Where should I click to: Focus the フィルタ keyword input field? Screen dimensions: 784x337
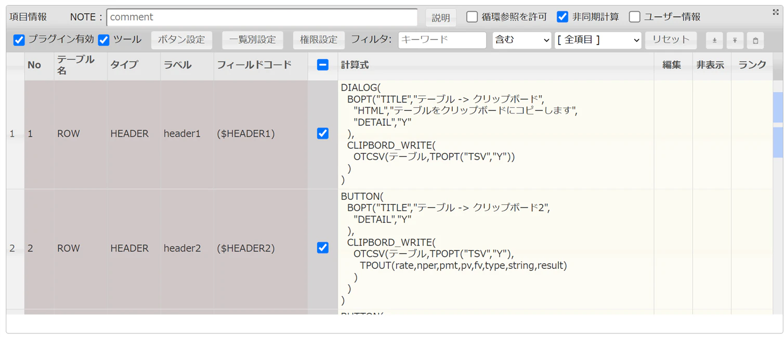coord(442,40)
